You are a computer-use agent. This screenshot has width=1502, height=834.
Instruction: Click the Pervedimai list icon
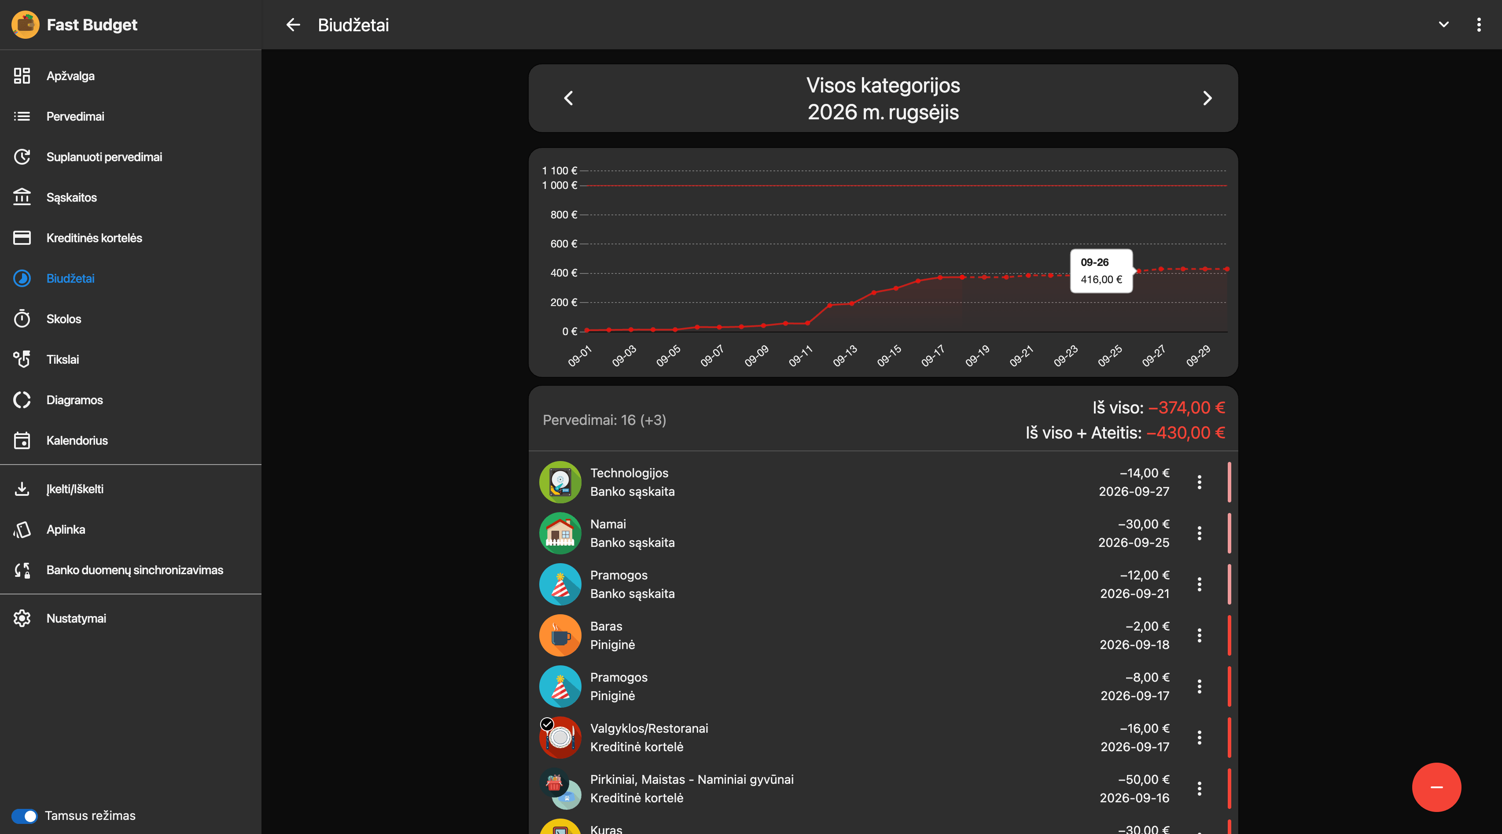tap(22, 116)
